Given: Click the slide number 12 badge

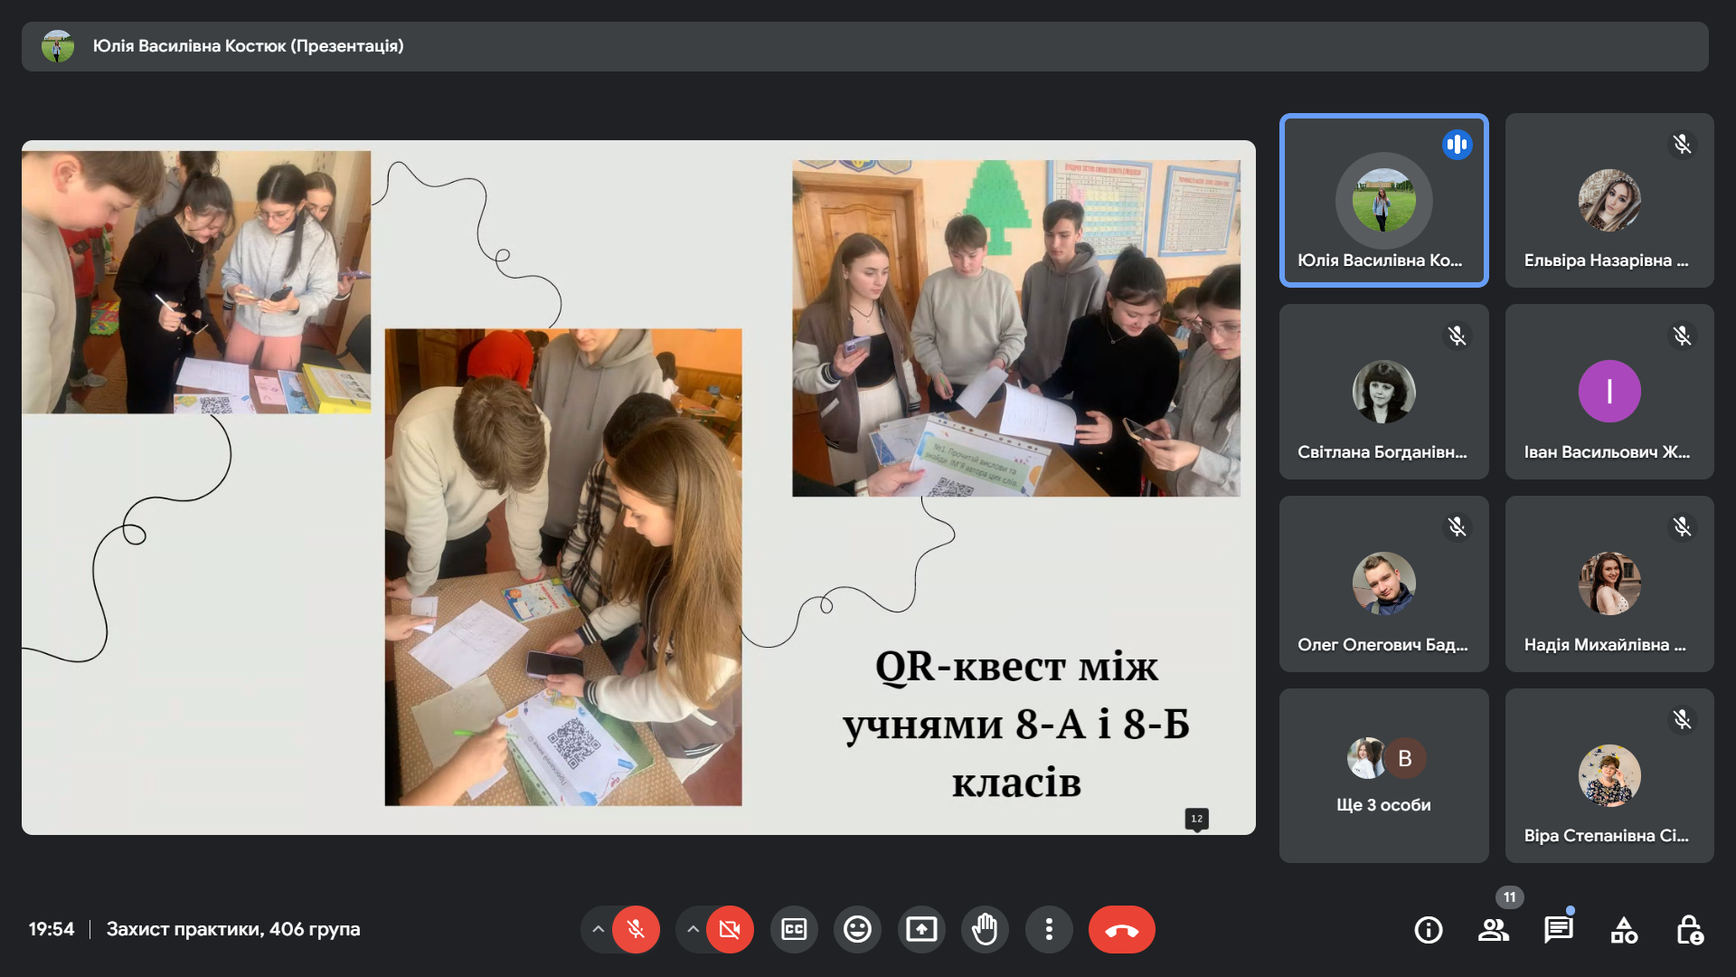Looking at the screenshot, I should click(x=1196, y=819).
